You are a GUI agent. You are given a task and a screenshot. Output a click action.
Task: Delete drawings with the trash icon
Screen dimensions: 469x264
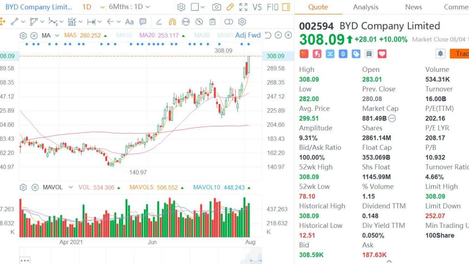[x=212, y=22]
